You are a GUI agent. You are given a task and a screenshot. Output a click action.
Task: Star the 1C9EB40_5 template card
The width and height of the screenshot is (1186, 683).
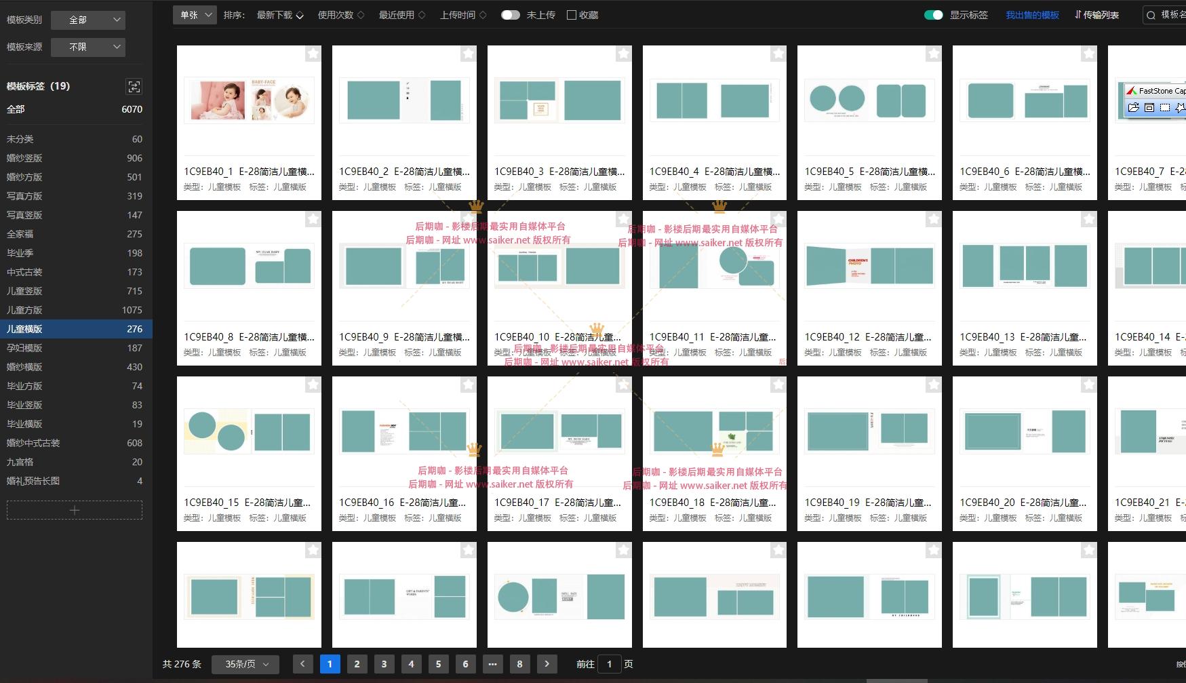coord(934,54)
